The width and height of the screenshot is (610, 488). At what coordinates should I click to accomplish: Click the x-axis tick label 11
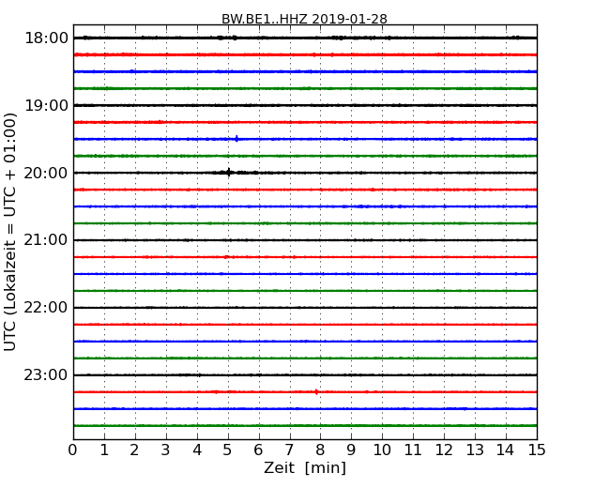pos(413,450)
